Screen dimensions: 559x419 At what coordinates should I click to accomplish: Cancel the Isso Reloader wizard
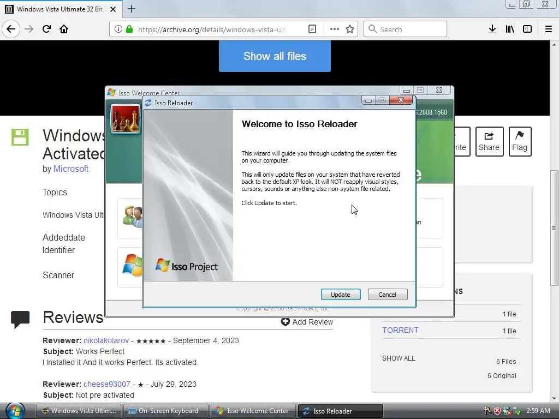[388, 294]
